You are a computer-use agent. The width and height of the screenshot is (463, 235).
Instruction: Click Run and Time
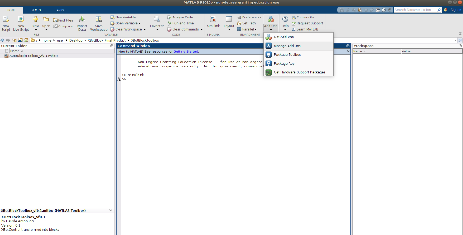(180, 23)
